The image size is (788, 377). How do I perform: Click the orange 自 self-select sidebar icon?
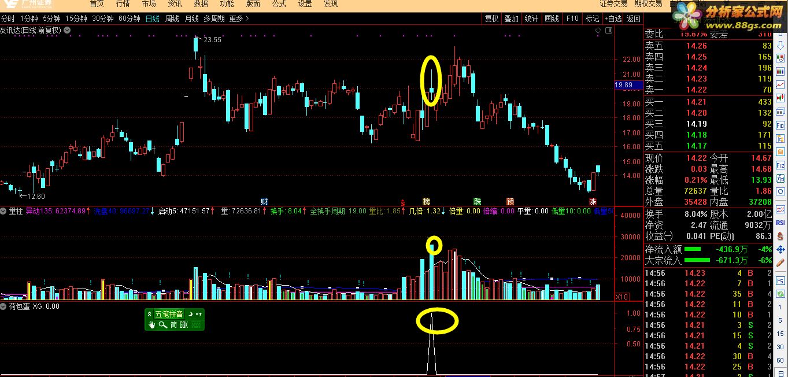(780, 151)
